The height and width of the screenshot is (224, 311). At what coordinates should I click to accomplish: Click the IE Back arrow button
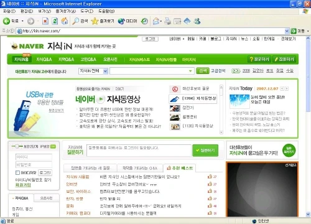[x=6, y=21]
